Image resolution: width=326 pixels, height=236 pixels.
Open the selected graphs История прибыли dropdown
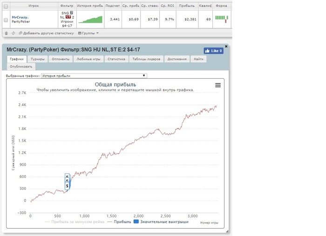(x=94, y=76)
